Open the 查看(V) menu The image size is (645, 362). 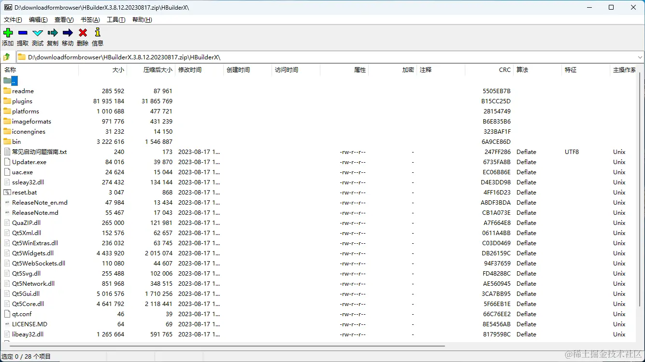click(64, 20)
